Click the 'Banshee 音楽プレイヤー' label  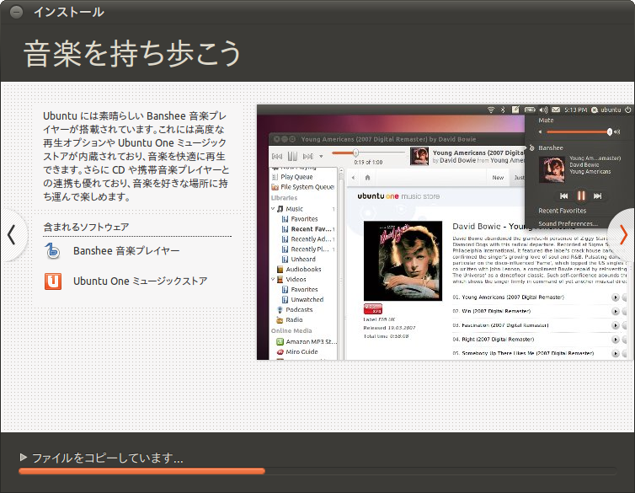pos(126,251)
